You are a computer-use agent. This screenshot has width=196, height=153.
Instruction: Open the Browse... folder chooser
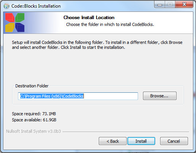pos(160,96)
